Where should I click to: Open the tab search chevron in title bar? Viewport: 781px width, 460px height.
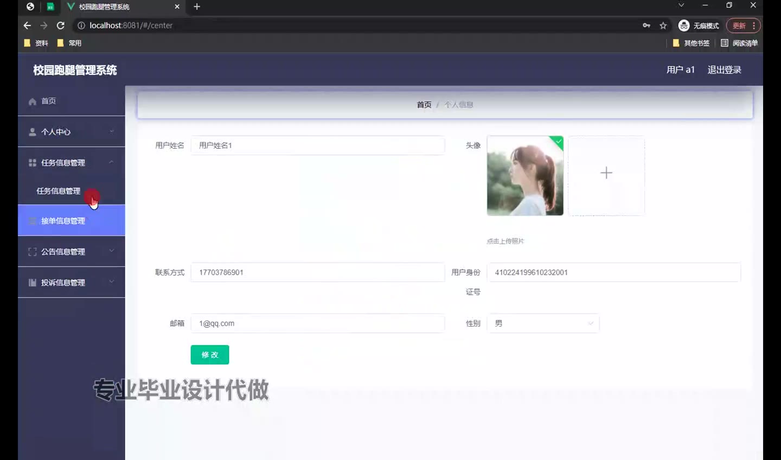click(681, 5)
